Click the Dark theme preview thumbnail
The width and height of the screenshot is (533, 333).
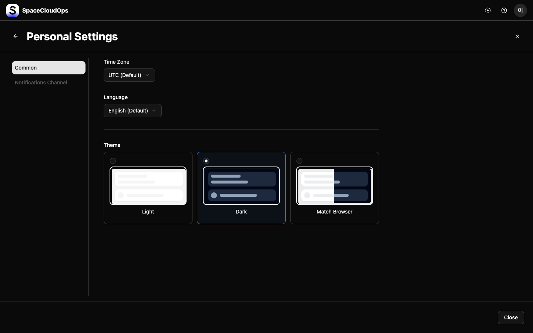(241, 186)
